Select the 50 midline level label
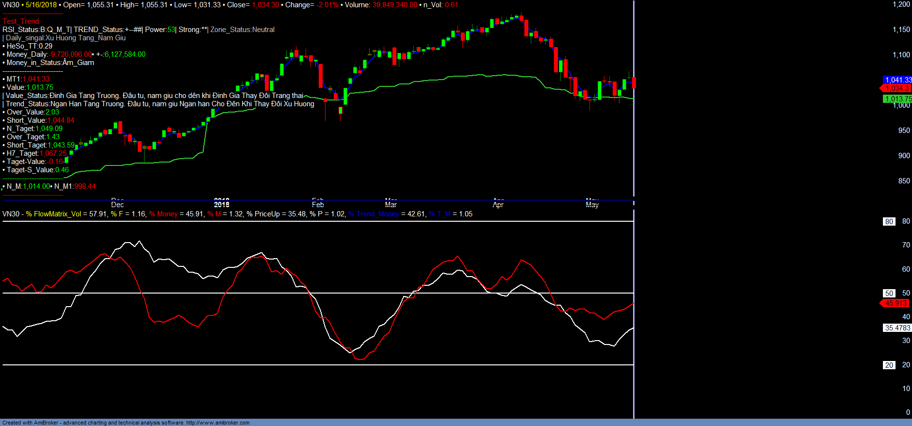 coord(889,294)
